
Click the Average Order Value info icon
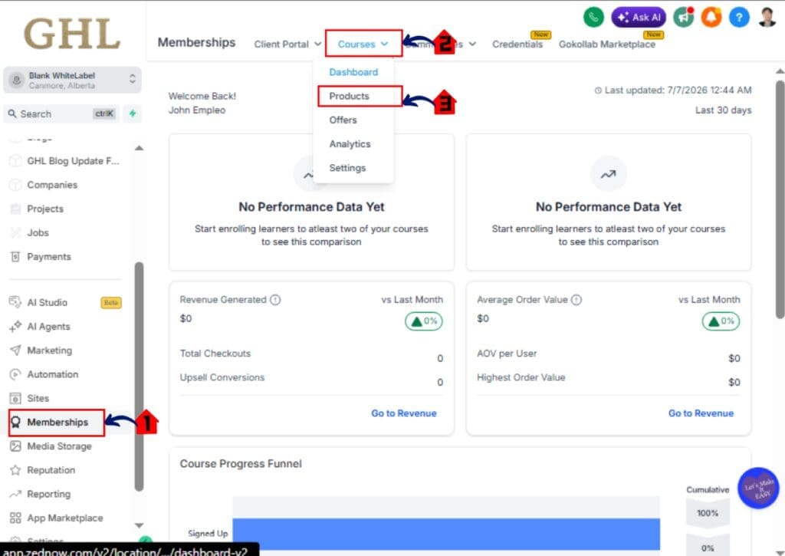point(576,300)
